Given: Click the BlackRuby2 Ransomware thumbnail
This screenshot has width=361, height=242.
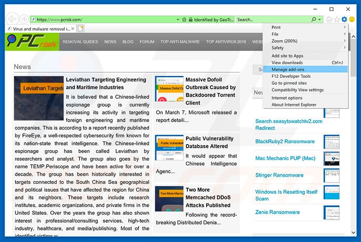Looking at the screenshot, I should 332,142.
